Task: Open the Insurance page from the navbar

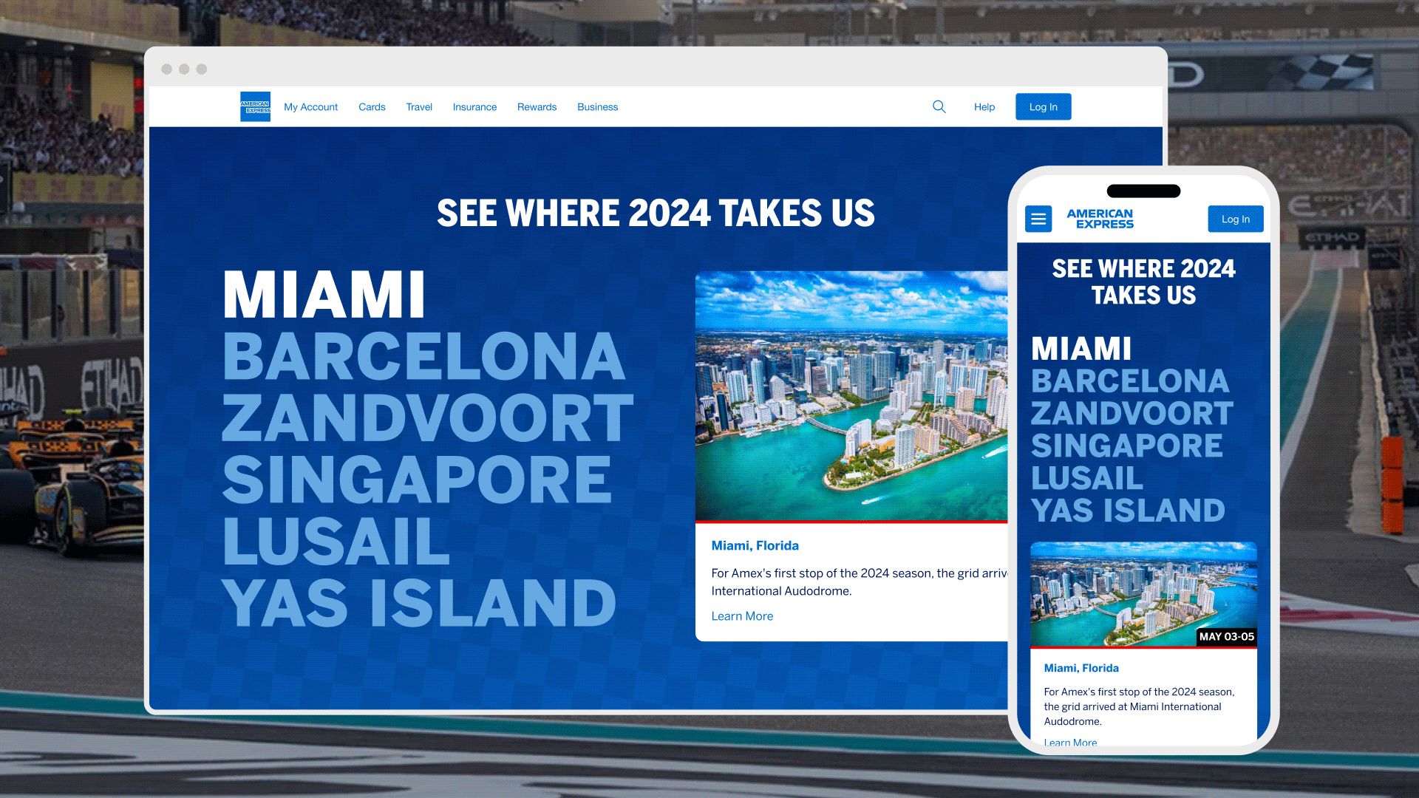Action: (x=474, y=106)
